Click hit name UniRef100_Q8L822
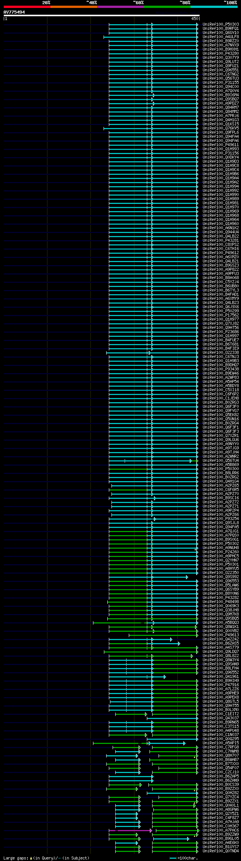Image resolution: width=241 pixels, height=861 pixels. click(221, 656)
